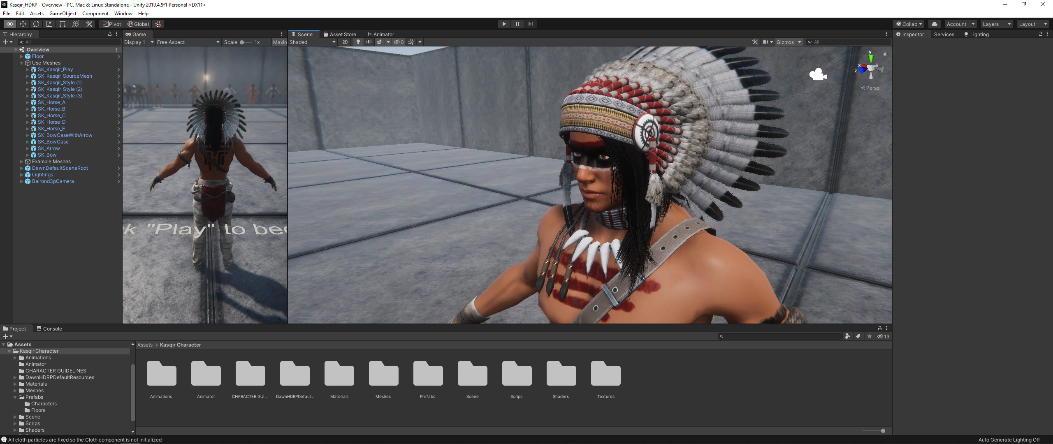Screen dimensions: 1053x444
Task: Open Shaded draw mode dropdown
Action: pyautogui.click(x=313, y=42)
